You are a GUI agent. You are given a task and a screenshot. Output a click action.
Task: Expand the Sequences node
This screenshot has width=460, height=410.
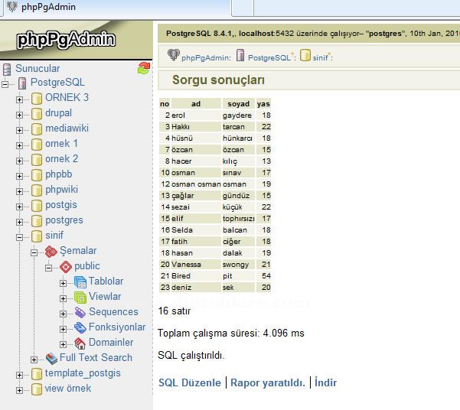click(x=63, y=314)
